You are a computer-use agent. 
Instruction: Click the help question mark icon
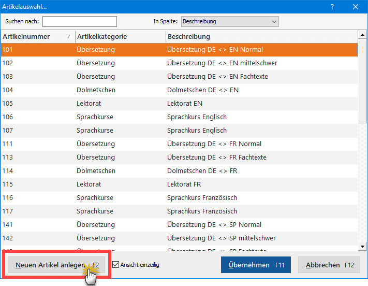click(332, 7)
